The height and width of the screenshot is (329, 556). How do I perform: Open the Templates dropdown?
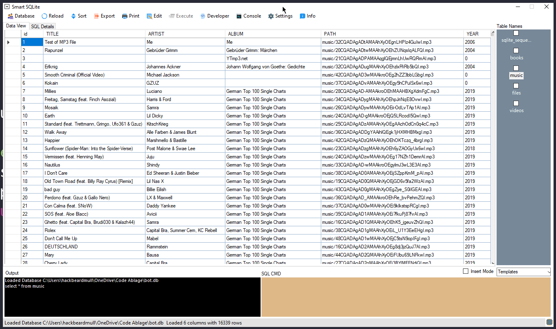tap(524, 272)
